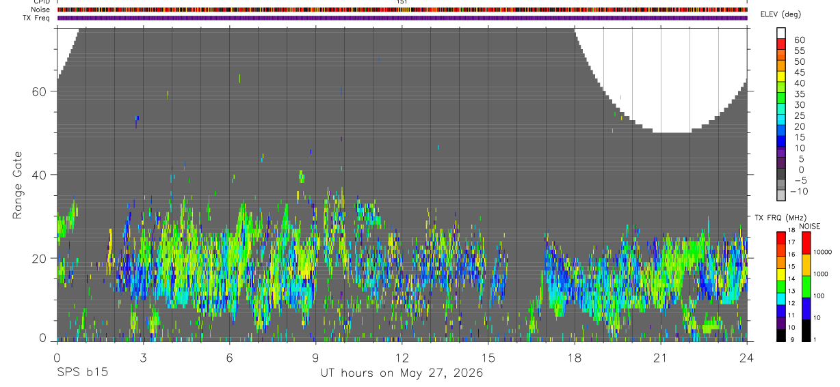Viewport: 840px width, 387px height.
Task: Click the 'Range Gate' y-axis label
Action: (18, 185)
